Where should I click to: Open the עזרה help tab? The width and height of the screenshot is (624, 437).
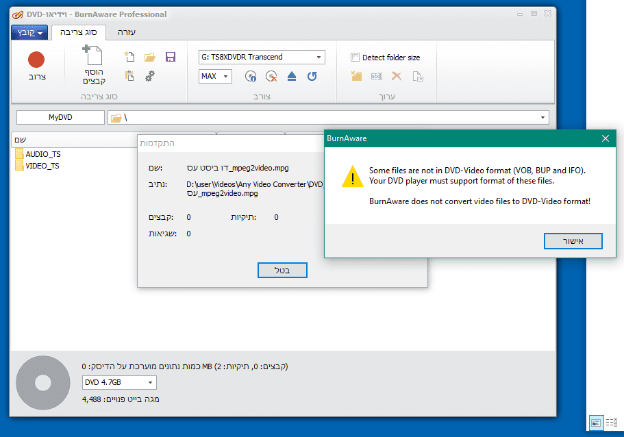127,32
